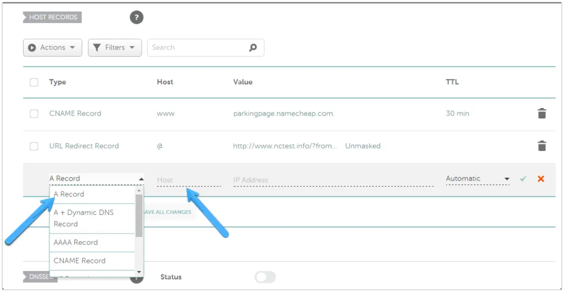Screen dimensions: 564x292
Task: Check the URL Redirect Record checkbox
Action: click(x=34, y=146)
